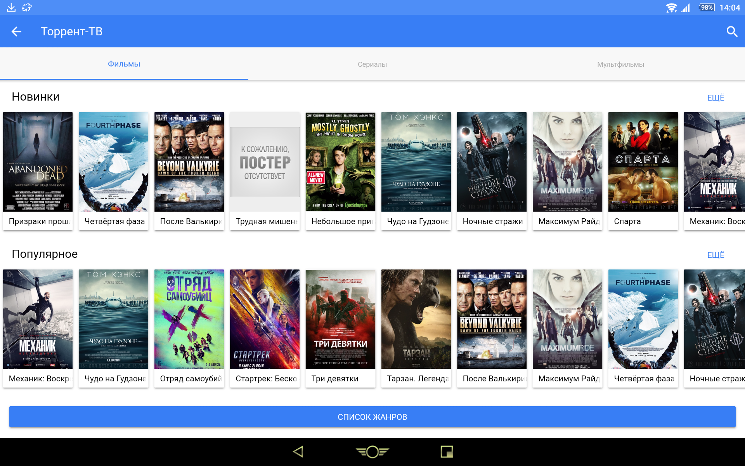Open the СПИСОК ЖАНРОВ button
Screen dimensions: 745x466
tap(372, 417)
